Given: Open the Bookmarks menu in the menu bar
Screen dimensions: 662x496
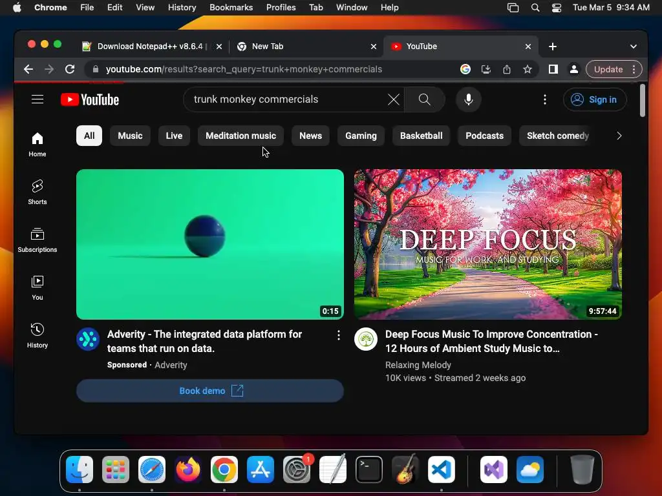Looking at the screenshot, I should [x=231, y=7].
